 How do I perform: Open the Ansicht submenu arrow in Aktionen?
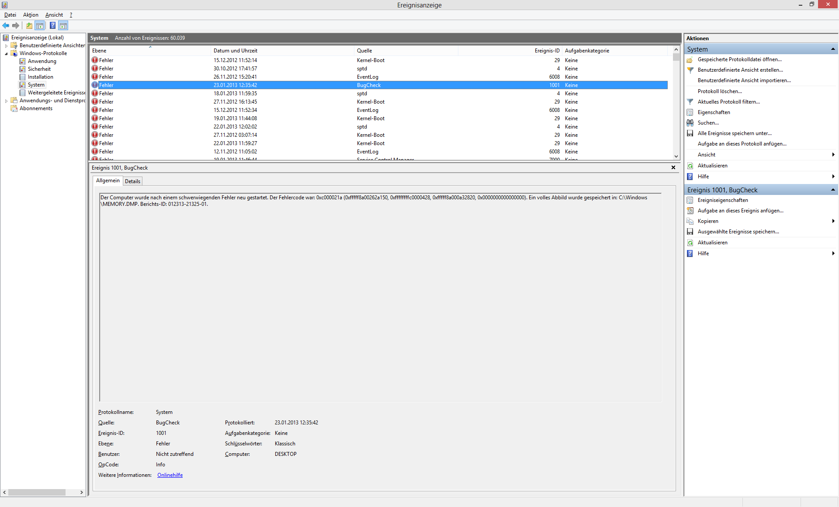click(x=833, y=155)
